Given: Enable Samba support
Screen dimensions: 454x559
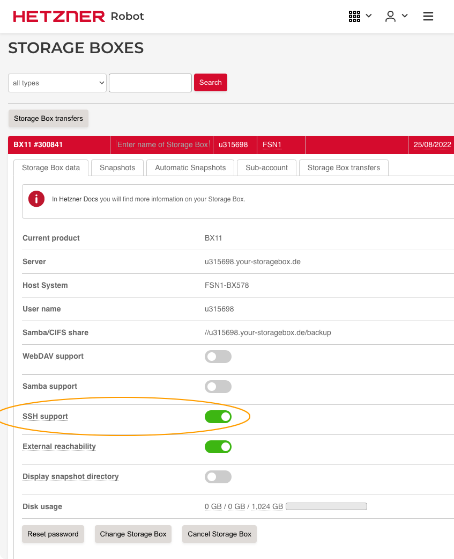Looking at the screenshot, I should [218, 386].
